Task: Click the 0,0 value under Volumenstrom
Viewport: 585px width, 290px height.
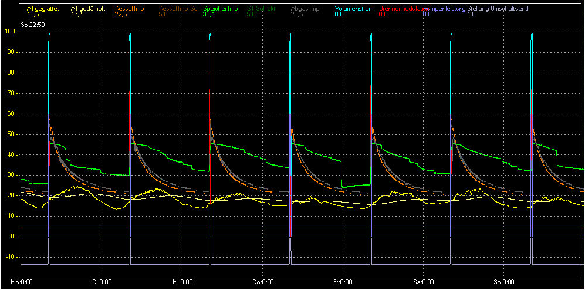Action: click(339, 14)
